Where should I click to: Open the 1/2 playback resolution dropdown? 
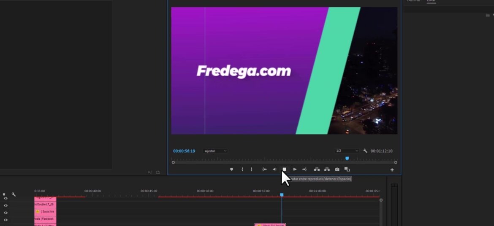pos(347,151)
